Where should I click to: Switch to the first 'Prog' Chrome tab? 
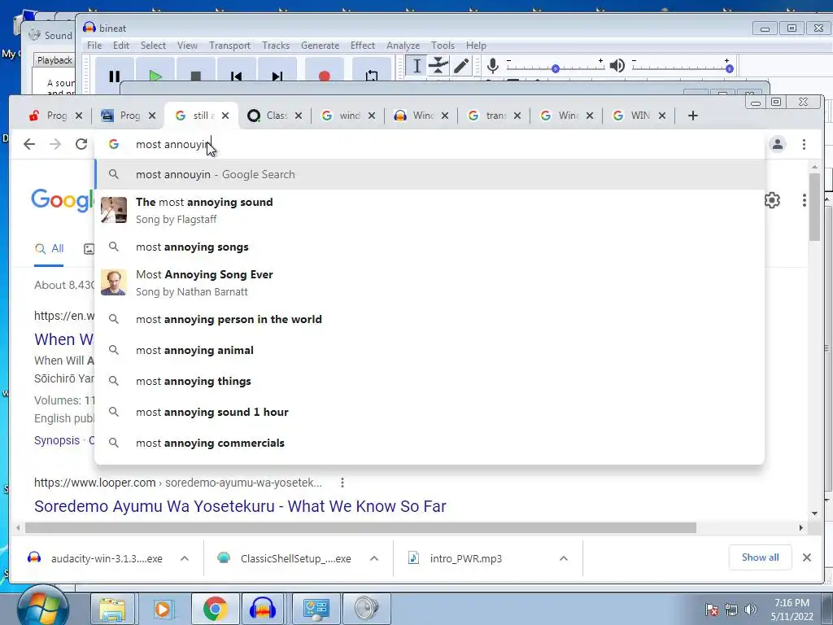click(56, 116)
